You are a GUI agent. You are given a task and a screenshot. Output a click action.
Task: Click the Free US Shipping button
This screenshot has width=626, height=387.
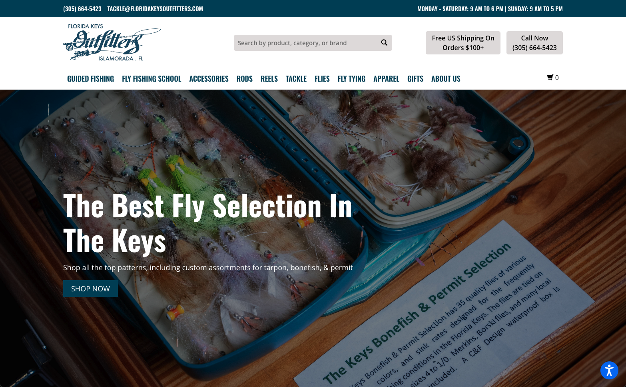(463, 43)
